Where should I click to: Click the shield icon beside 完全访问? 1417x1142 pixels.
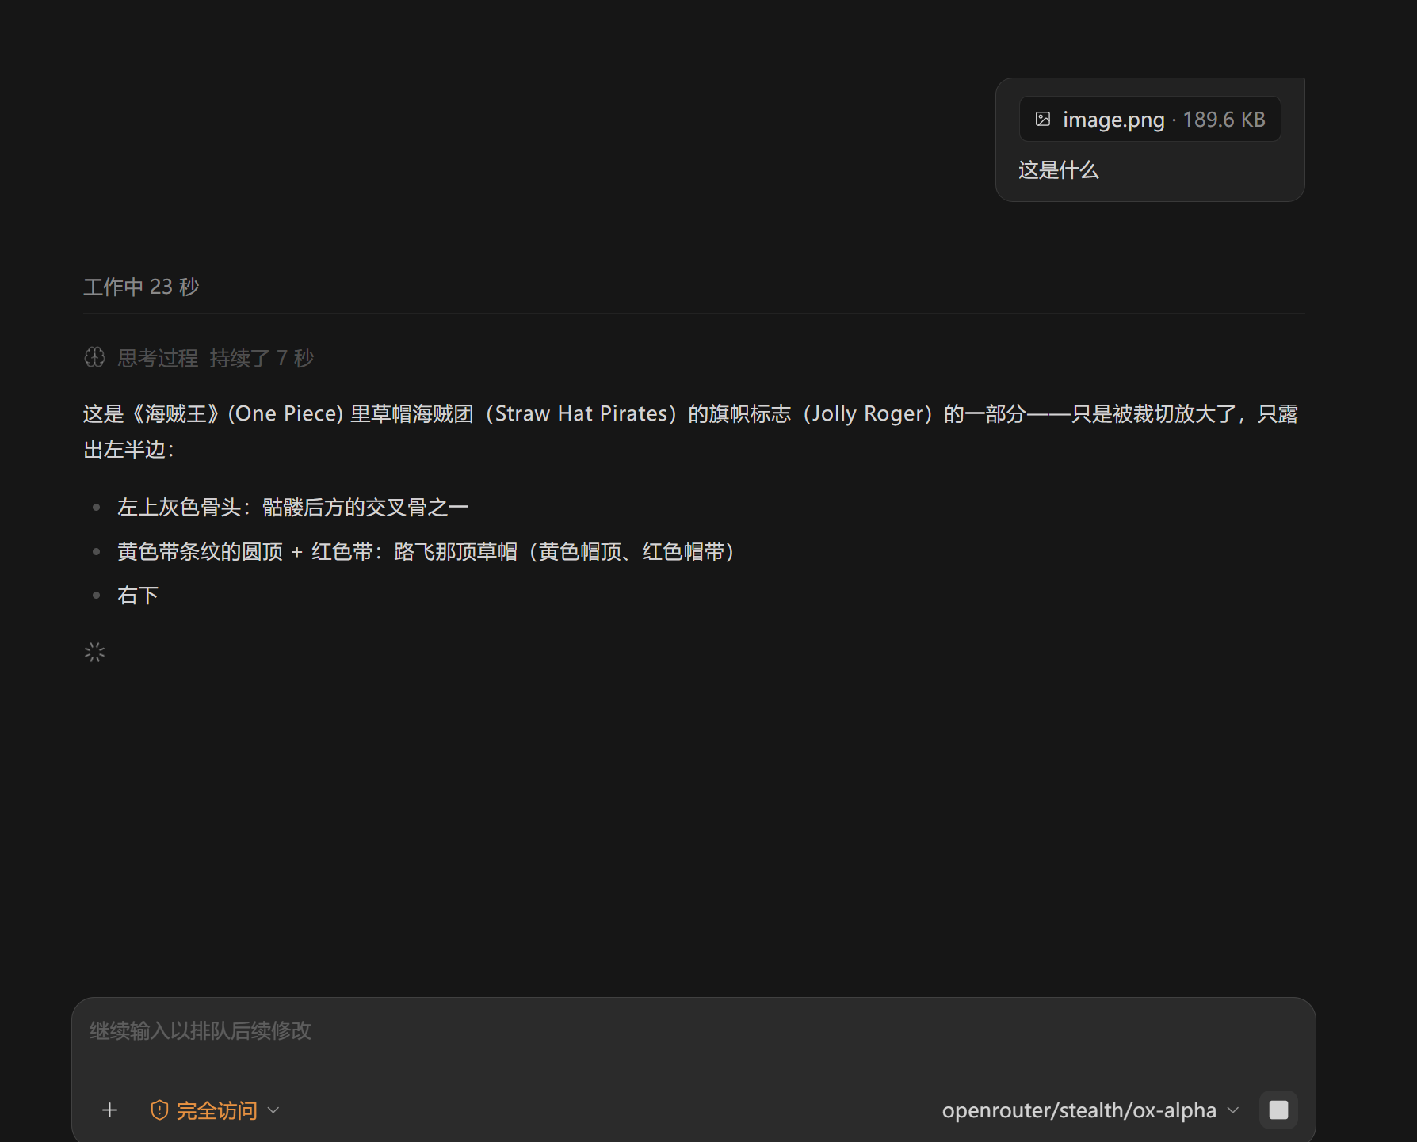click(x=159, y=1110)
